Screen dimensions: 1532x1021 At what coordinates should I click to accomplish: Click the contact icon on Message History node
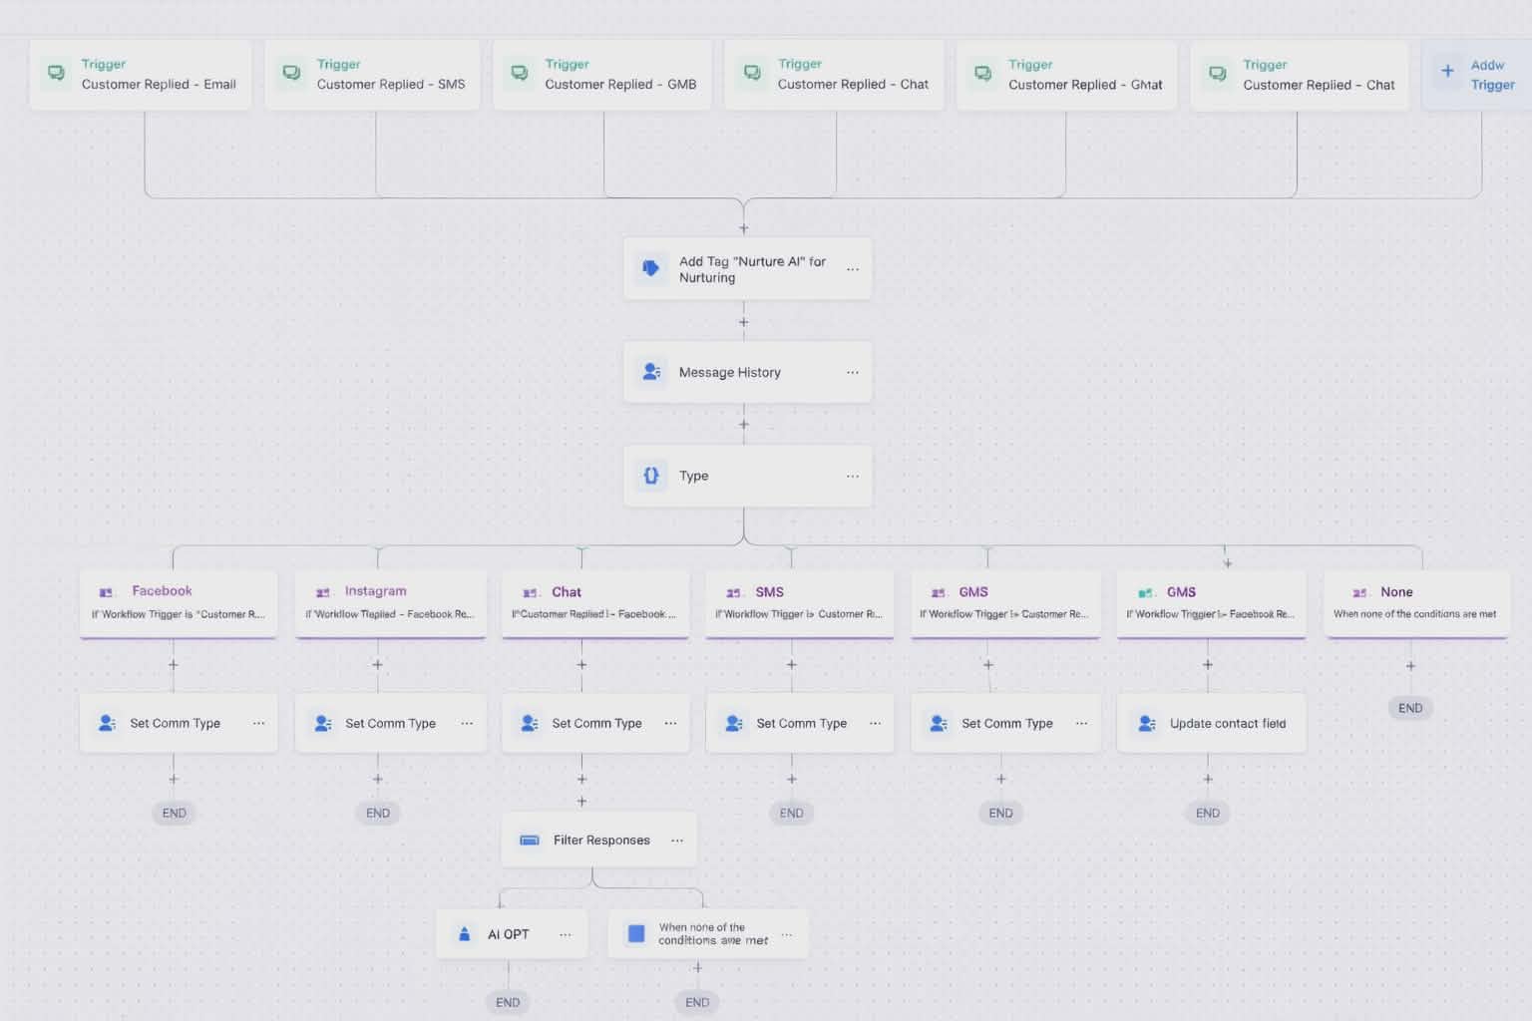(652, 371)
